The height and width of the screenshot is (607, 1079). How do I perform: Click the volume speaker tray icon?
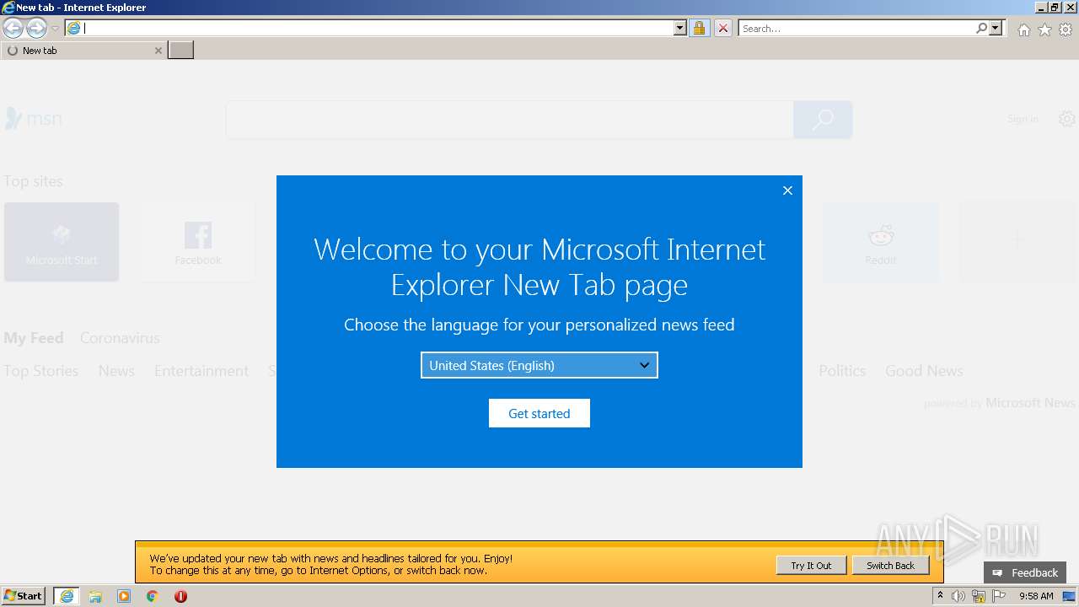click(x=958, y=596)
